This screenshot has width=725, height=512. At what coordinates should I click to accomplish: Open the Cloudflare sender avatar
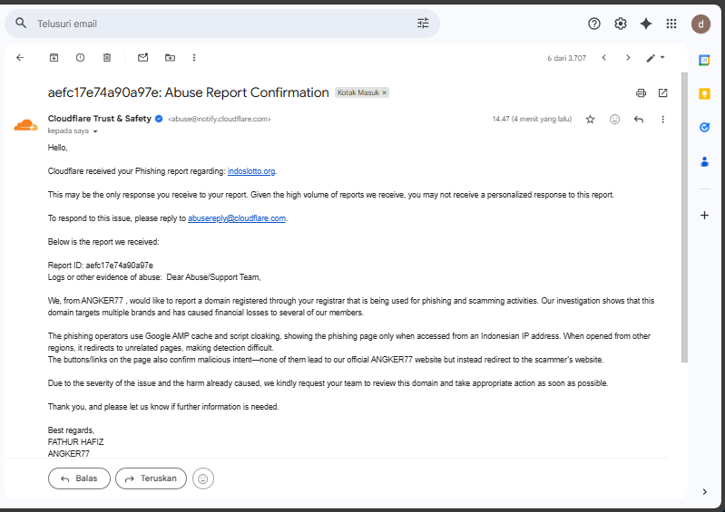pyautogui.click(x=26, y=125)
